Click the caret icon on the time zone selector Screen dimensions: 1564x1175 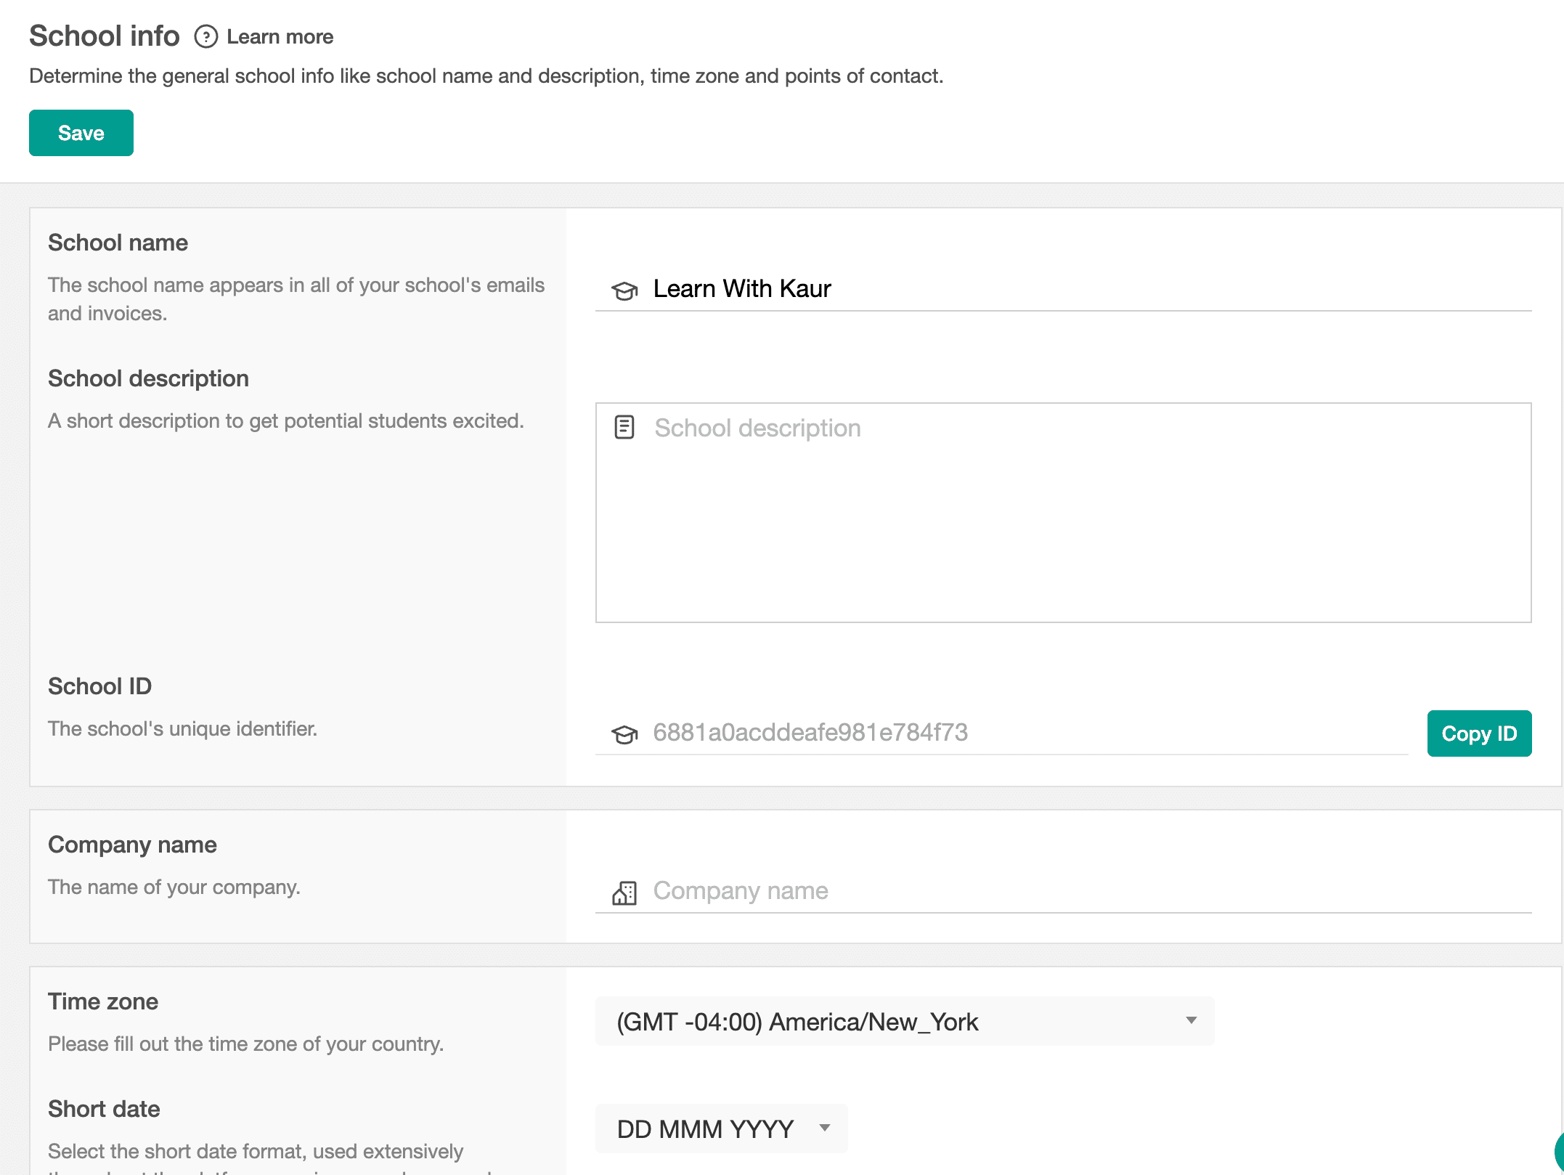1191,1020
